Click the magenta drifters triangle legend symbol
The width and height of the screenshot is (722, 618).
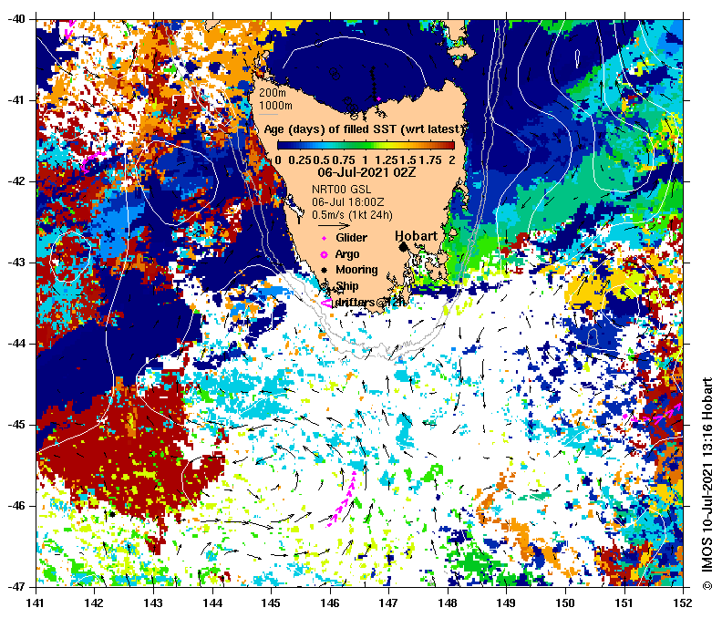point(326,303)
